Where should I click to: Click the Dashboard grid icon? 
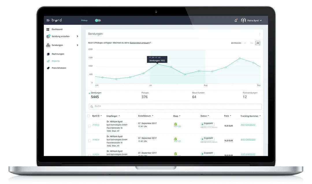click(48, 29)
